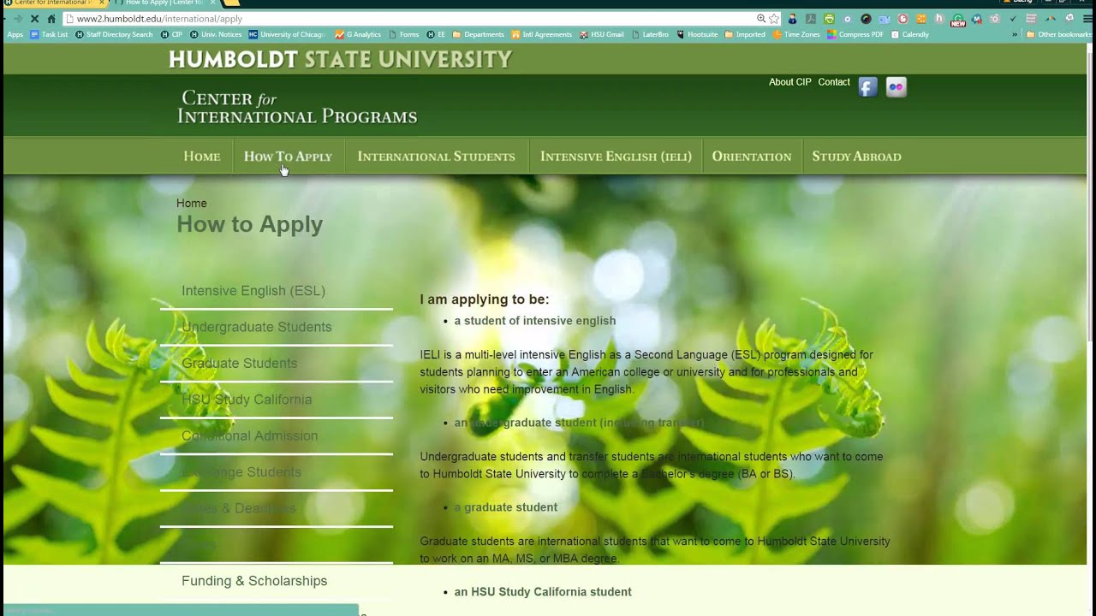
Task: Click the green printer extension icon
Action: [829, 19]
